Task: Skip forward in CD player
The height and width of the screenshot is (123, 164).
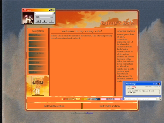Action: (51, 21)
